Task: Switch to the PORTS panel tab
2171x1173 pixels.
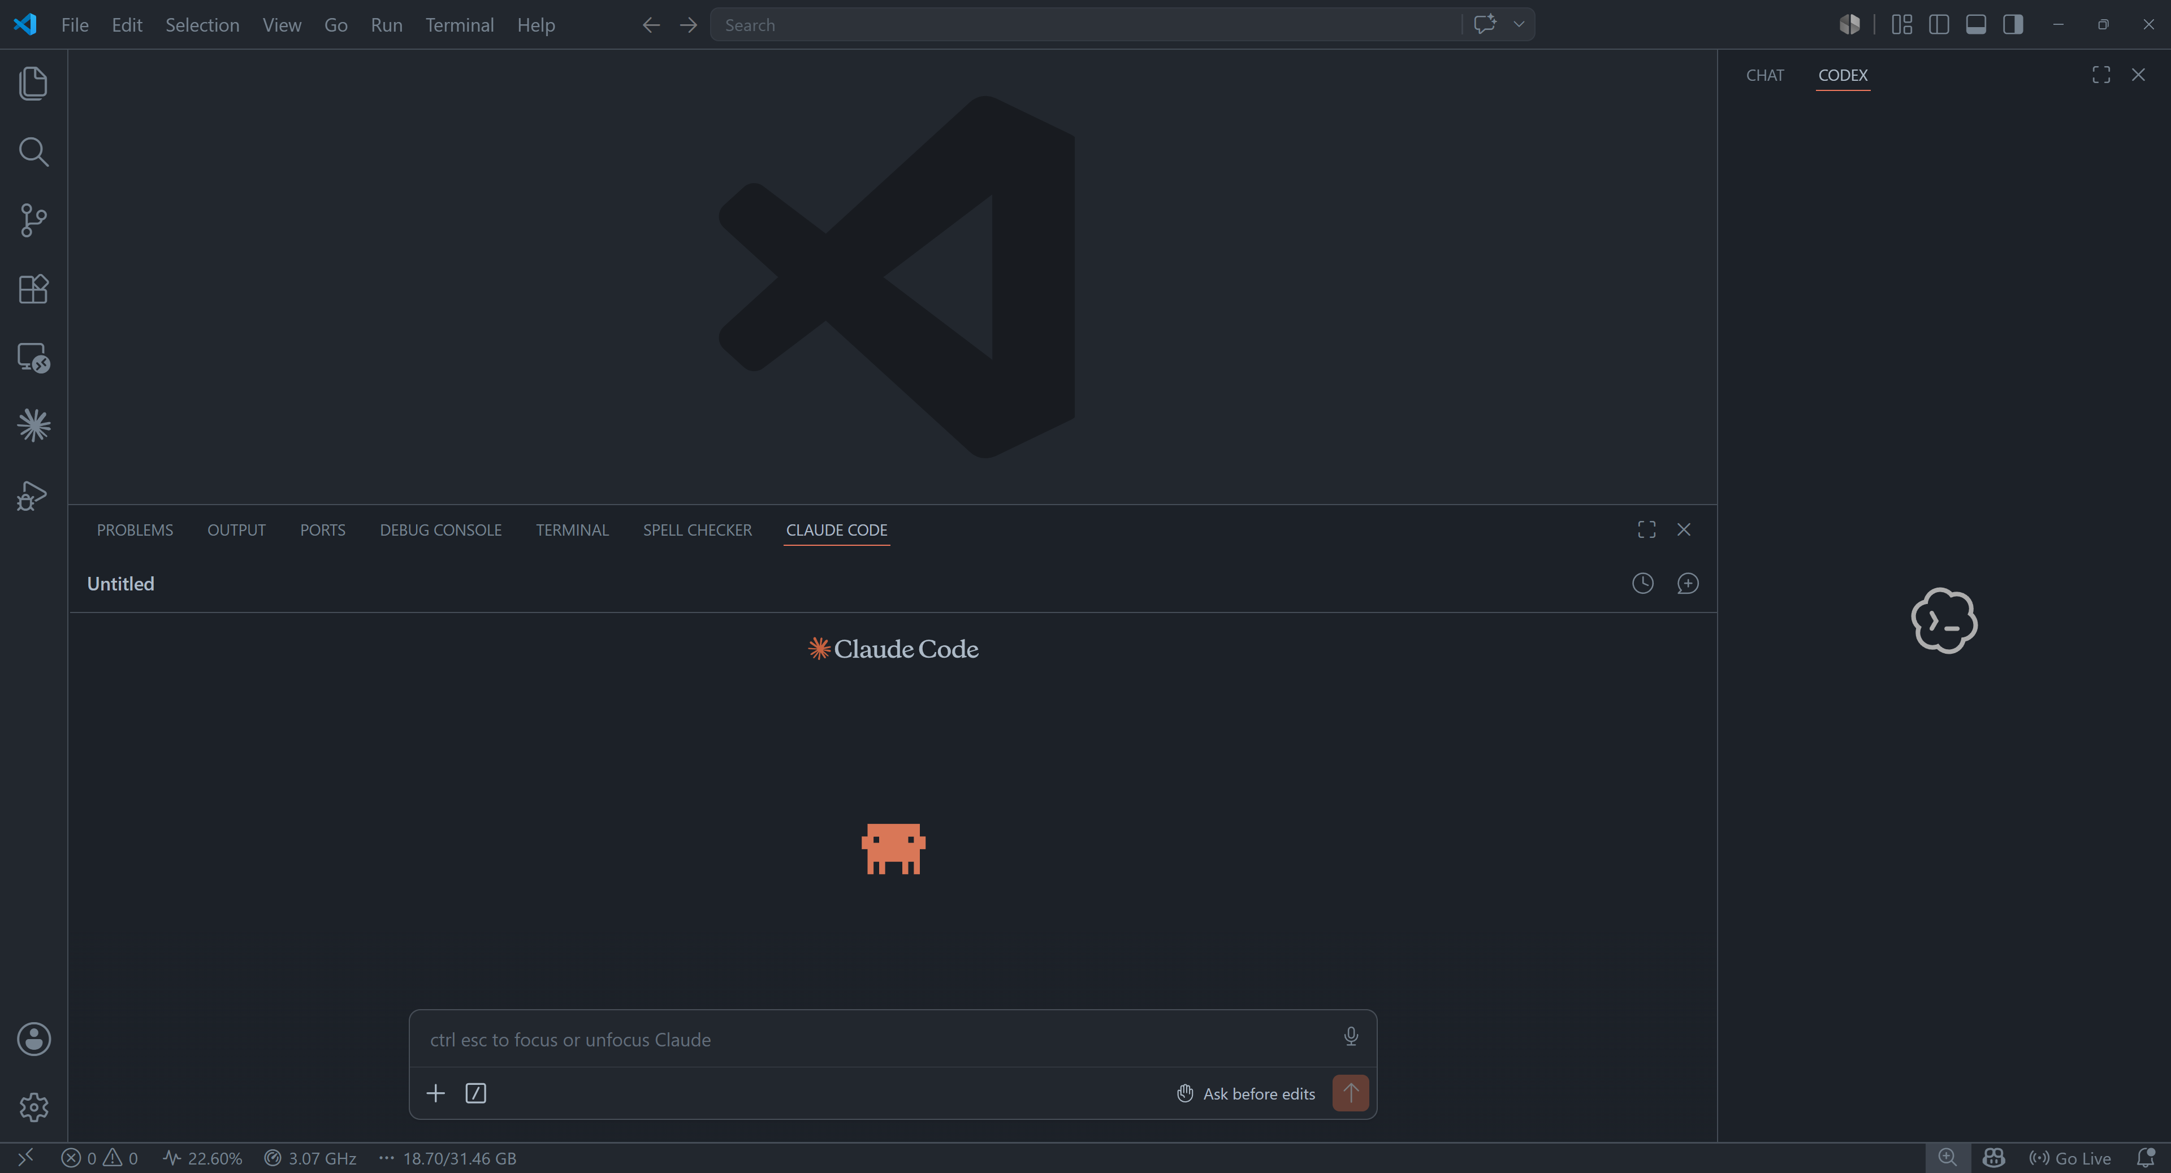Action: pyautogui.click(x=323, y=529)
